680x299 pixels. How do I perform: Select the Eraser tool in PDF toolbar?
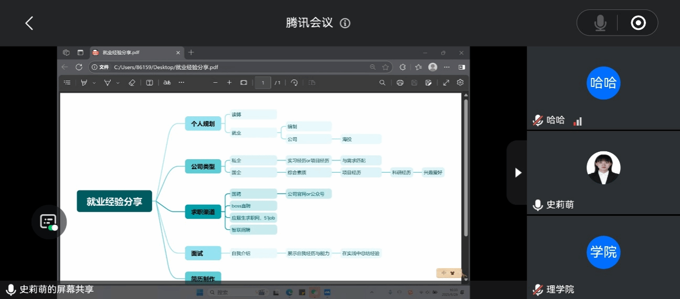pos(132,83)
